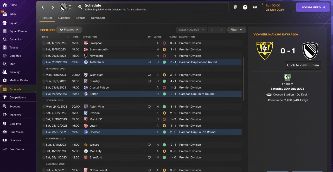
Task: Open the Finances sidebar icon
Action: point(4,140)
